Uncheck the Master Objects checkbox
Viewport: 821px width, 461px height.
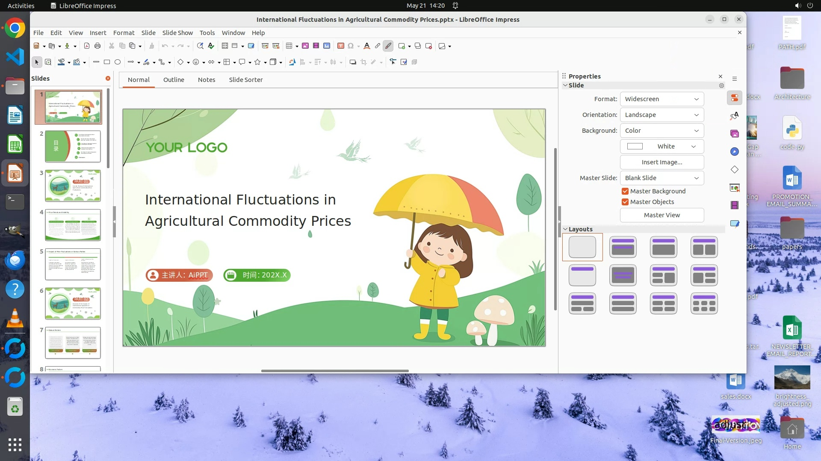pyautogui.click(x=625, y=202)
